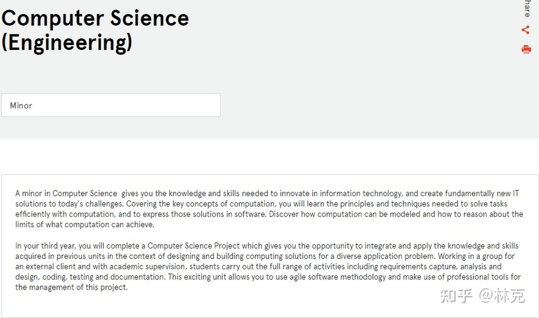Click the 'Computer Science Project' phrase in text
The height and width of the screenshot is (318, 539).
click(194, 246)
